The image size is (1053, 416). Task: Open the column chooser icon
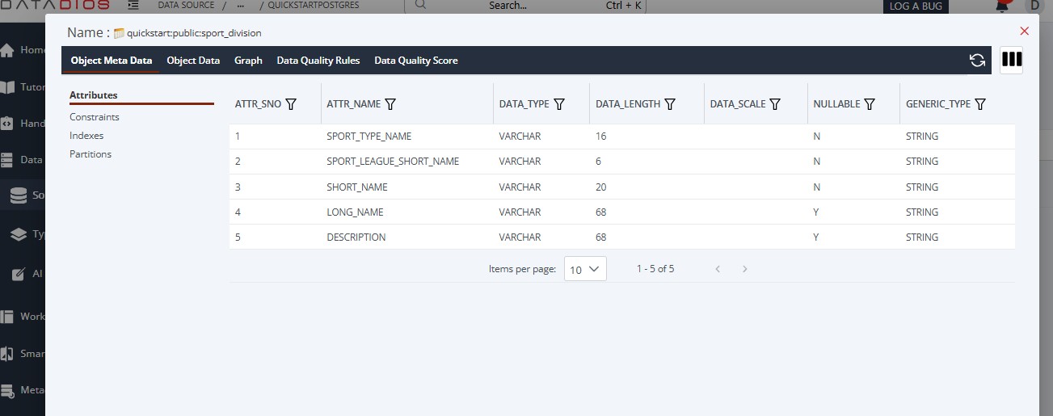coord(1012,61)
